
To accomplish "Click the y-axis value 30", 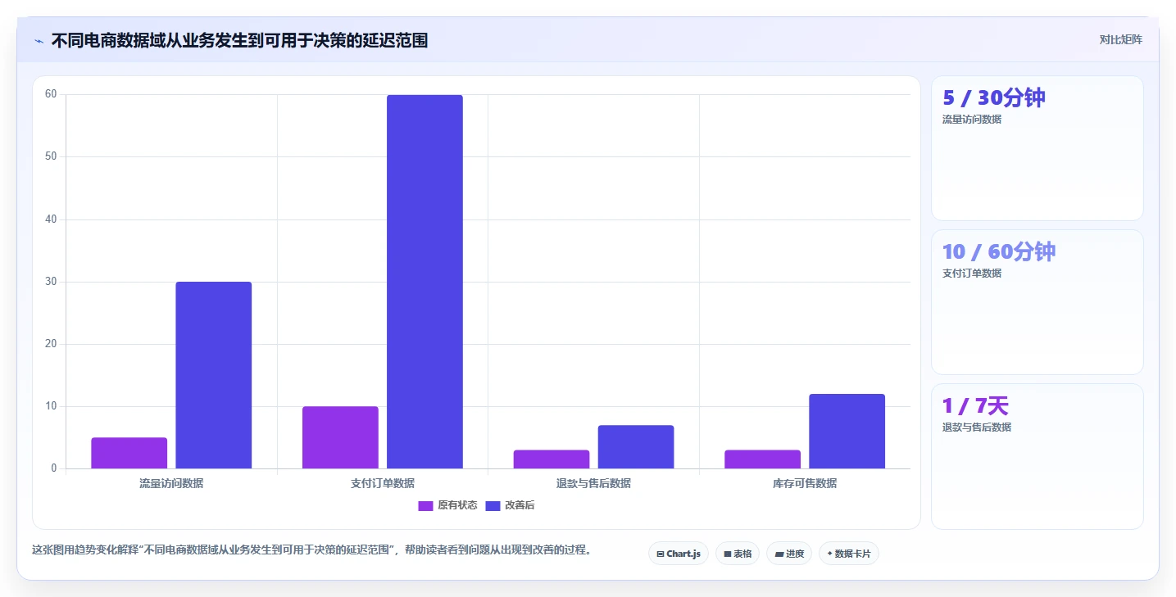I will [51, 282].
